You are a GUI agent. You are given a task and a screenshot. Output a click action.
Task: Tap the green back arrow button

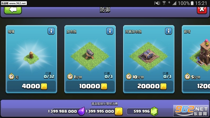coord(13,10)
